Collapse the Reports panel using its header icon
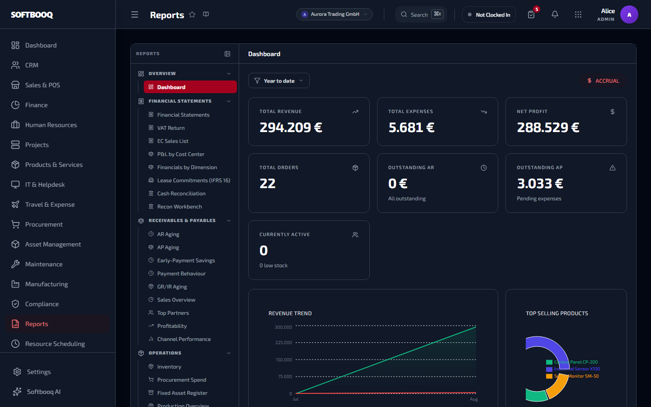This screenshot has width=651, height=407. (x=227, y=54)
